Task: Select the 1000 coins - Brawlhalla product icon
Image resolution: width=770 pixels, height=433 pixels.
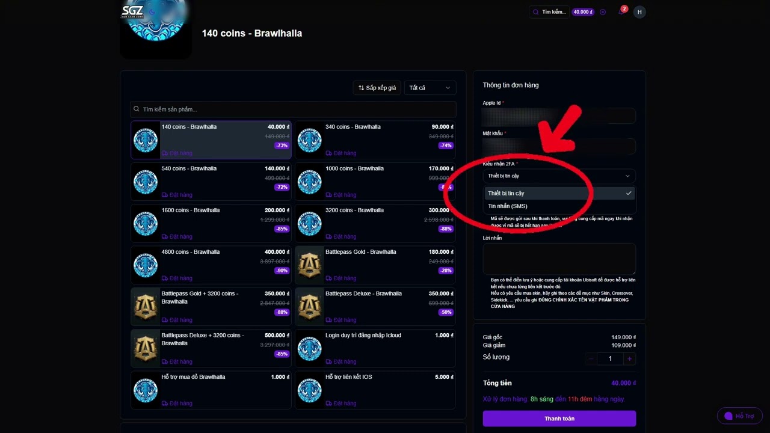Action: [x=310, y=182]
